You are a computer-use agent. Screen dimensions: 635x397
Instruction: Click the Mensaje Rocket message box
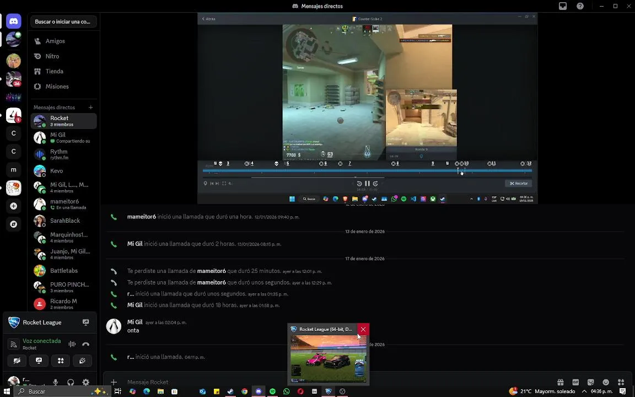[x=338, y=382]
